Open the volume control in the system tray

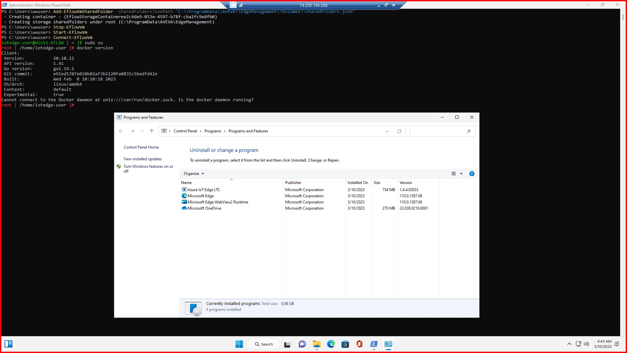(586, 344)
